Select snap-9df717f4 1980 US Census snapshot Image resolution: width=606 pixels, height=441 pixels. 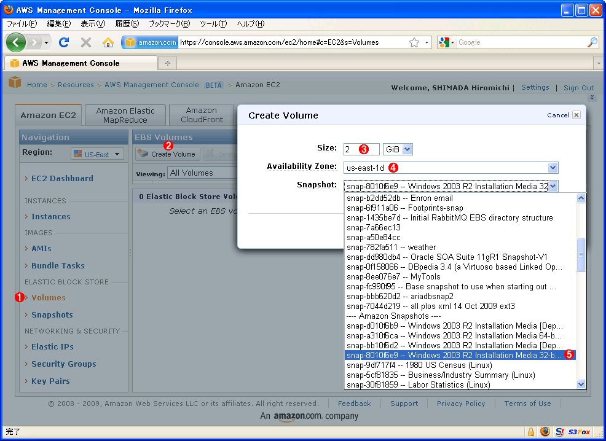pyautogui.click(x=460, y=365)
